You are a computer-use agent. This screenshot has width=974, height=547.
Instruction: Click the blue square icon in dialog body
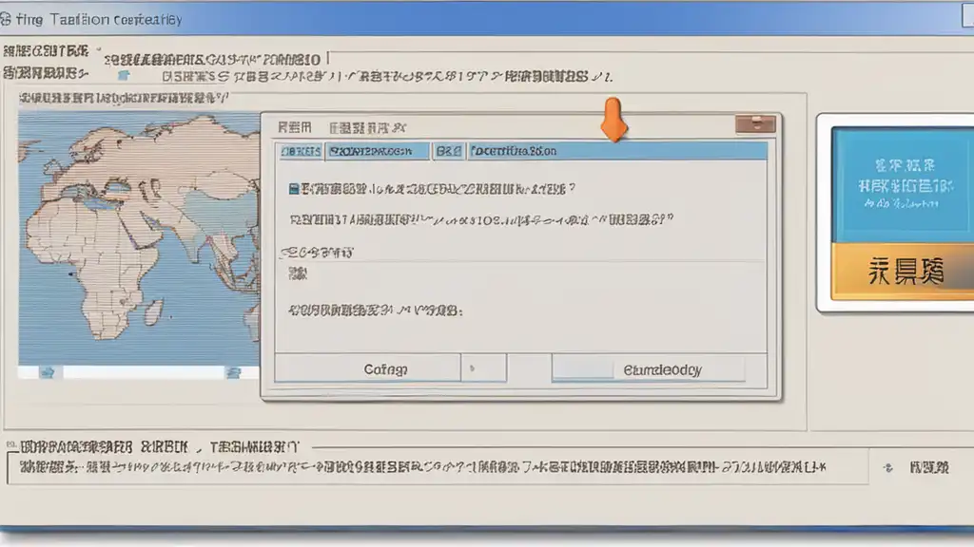pos(294,189)
